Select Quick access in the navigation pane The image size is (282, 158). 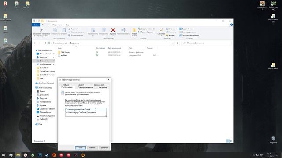(43, 50)
